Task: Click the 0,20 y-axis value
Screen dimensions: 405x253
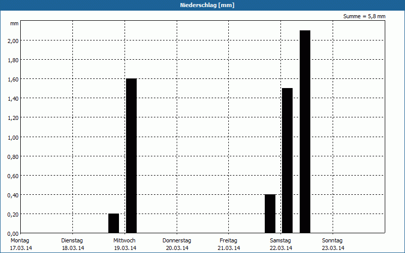Action: click(x=14, y=214)
